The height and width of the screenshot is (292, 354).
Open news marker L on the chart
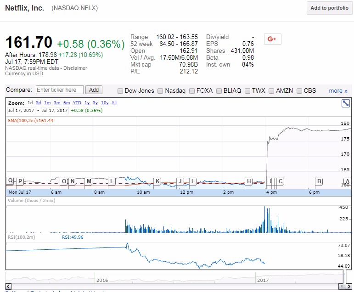tap(112, 181)
